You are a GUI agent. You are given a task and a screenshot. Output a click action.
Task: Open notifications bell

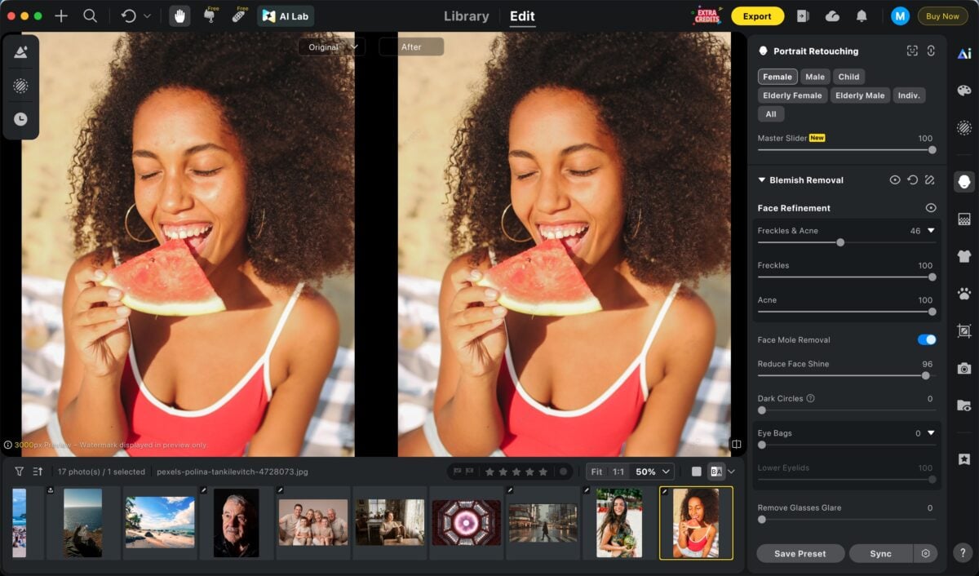point(862,16)
